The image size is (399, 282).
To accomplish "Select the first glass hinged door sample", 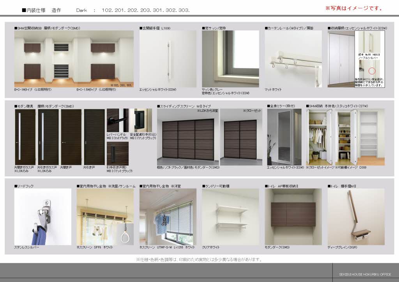I will coord(25,136).
